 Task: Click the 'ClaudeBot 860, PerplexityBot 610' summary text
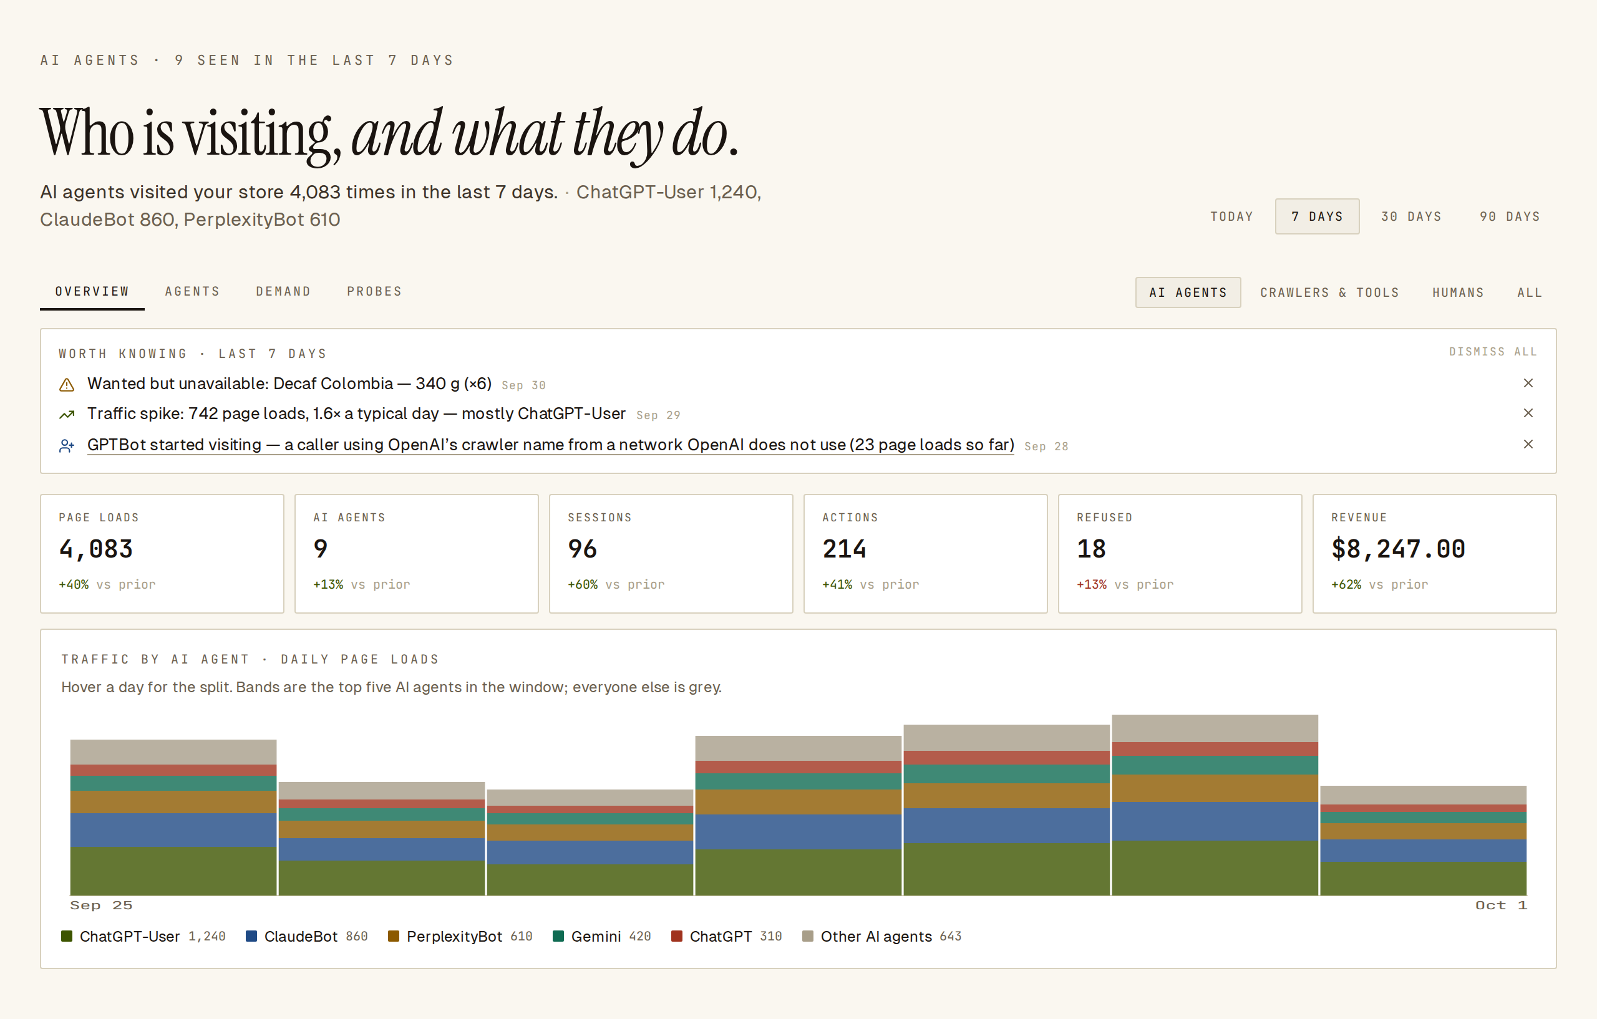point(190,220)
